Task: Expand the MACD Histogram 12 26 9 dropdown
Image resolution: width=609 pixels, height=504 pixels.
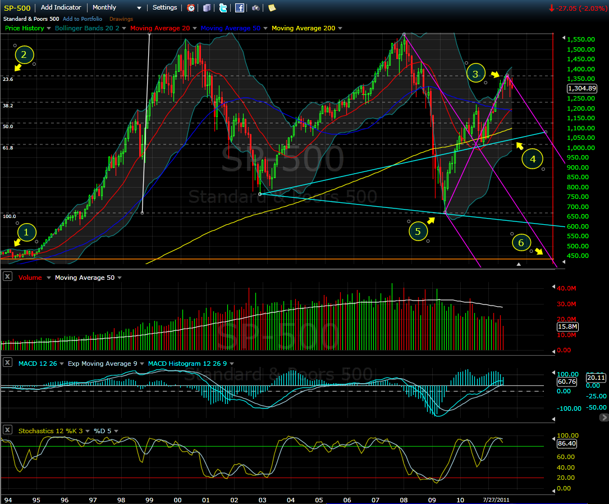Action: (232, 364)
